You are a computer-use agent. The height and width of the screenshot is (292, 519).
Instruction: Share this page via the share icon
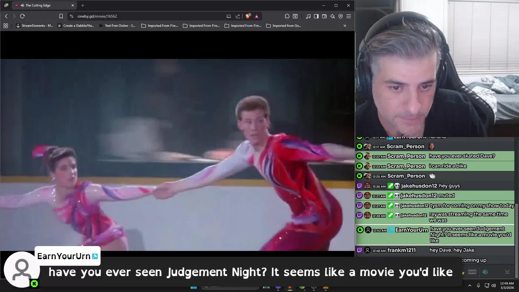[x=238, y=16]
